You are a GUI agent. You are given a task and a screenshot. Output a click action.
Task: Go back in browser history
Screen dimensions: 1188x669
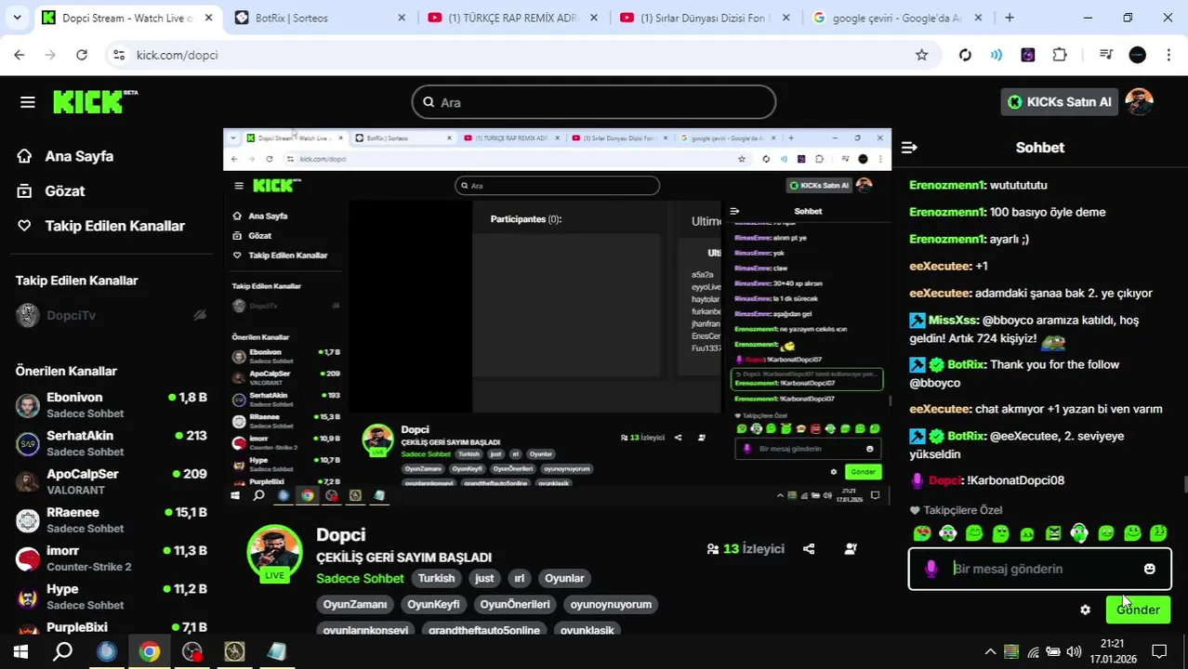[20, 55]
